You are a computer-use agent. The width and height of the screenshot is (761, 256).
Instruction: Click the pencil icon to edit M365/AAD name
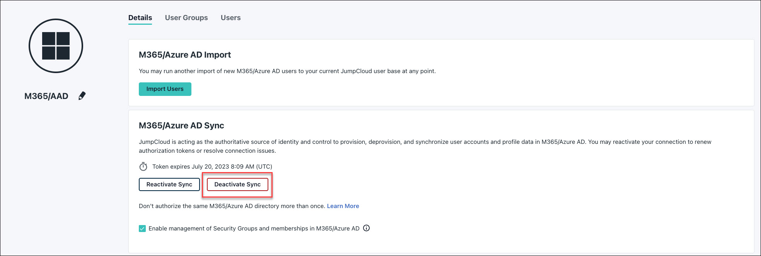(82, 96)
